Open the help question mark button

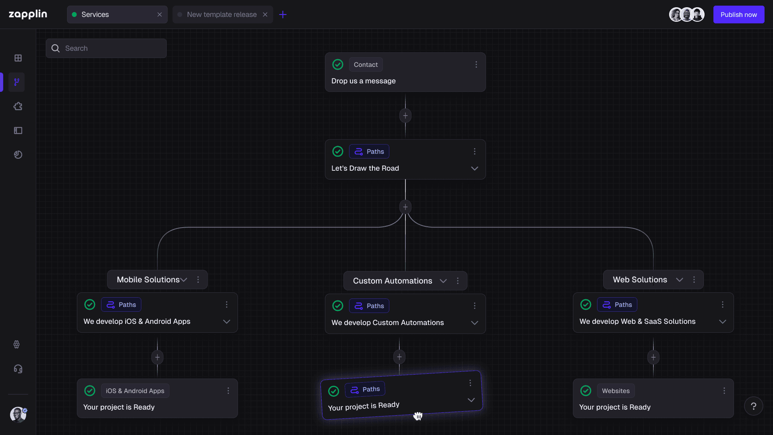[754, 406]
